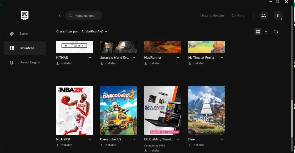Open Lista de desejos
295x153 pixels.
[213, 16]
